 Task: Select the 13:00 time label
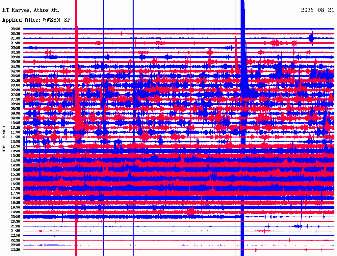point(15,151)
